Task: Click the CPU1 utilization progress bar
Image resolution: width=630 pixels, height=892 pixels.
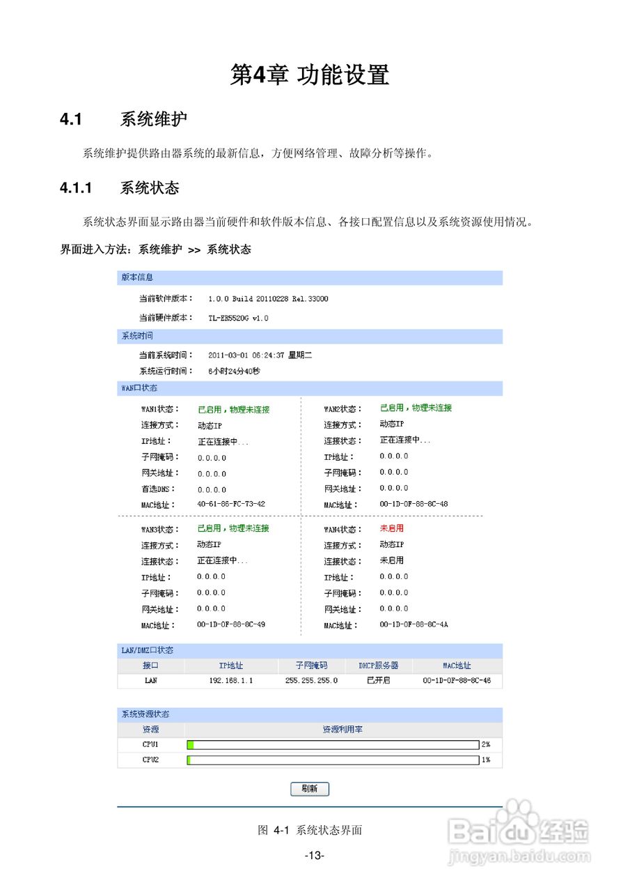Action: [332, 744]
